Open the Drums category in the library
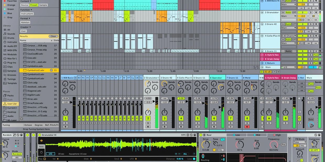This screenshot has height=162, width=325. (x=10, y=38)
